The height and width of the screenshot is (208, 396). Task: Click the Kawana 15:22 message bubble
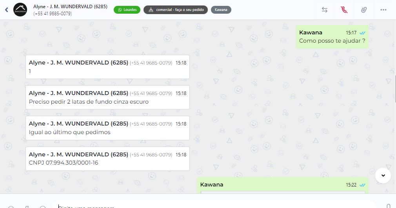(x=283, y=186)
